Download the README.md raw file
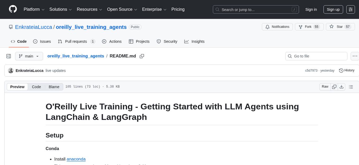The width and height of the screenshot is (359, 165). coord(342,86)
